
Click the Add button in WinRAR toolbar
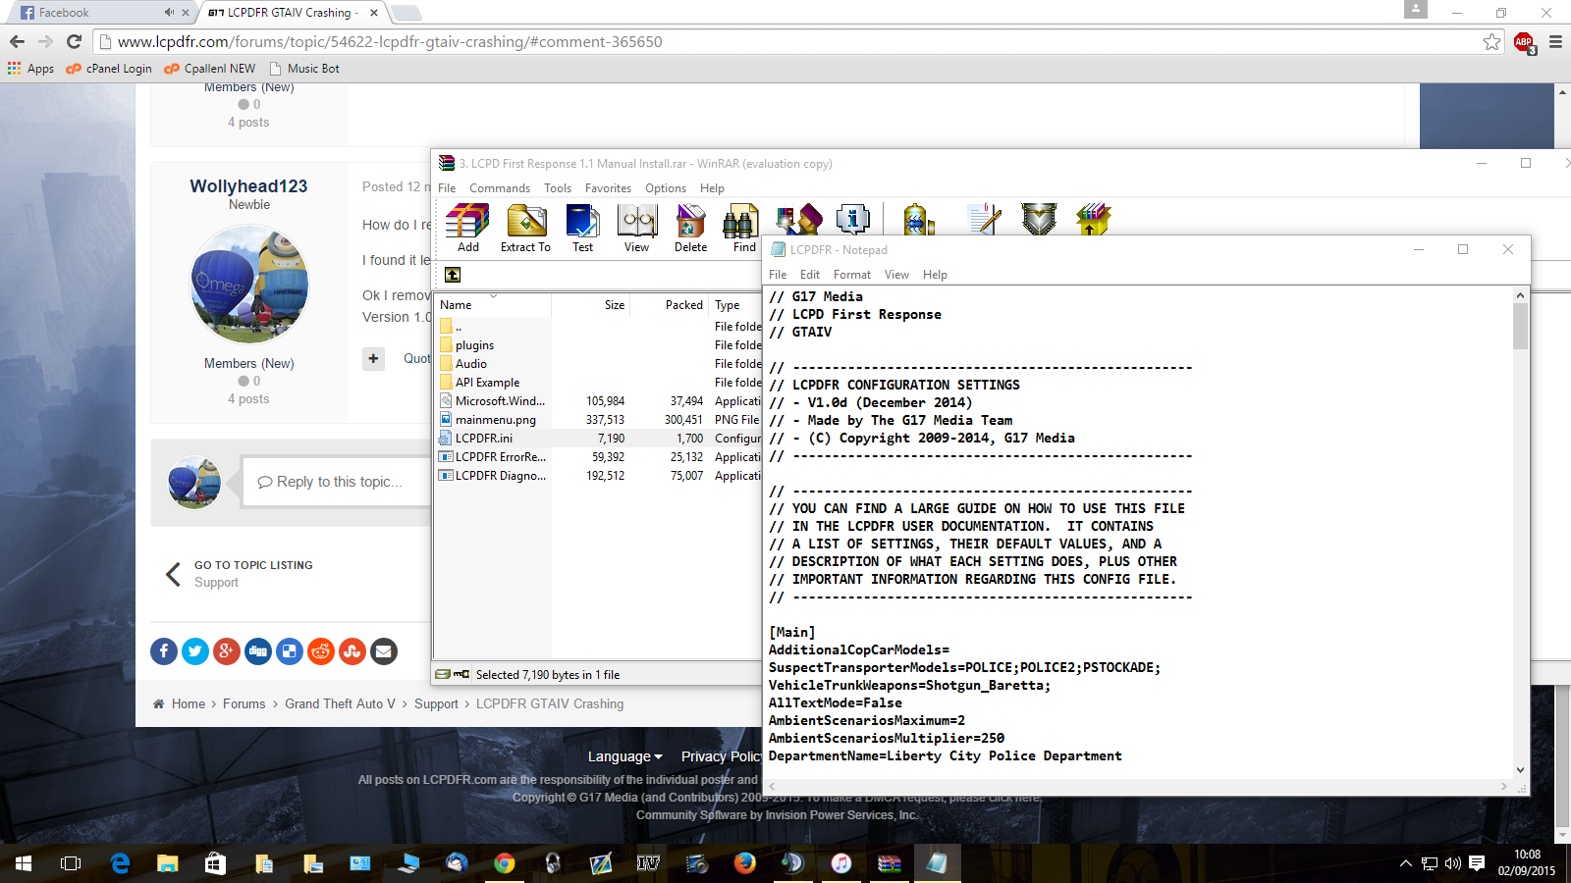[467, 228]
